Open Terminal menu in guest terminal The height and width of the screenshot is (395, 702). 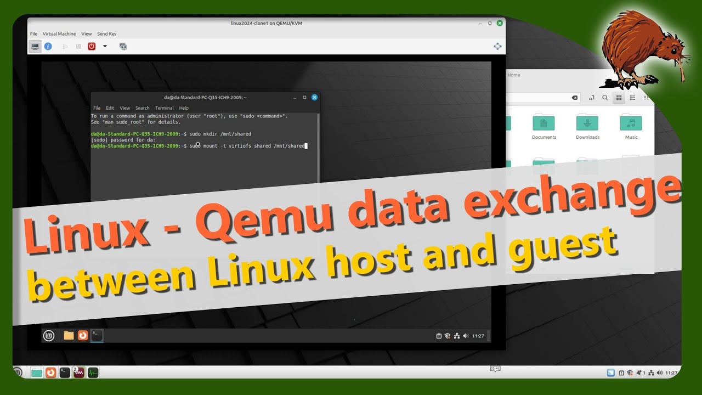tap(165, 108)
